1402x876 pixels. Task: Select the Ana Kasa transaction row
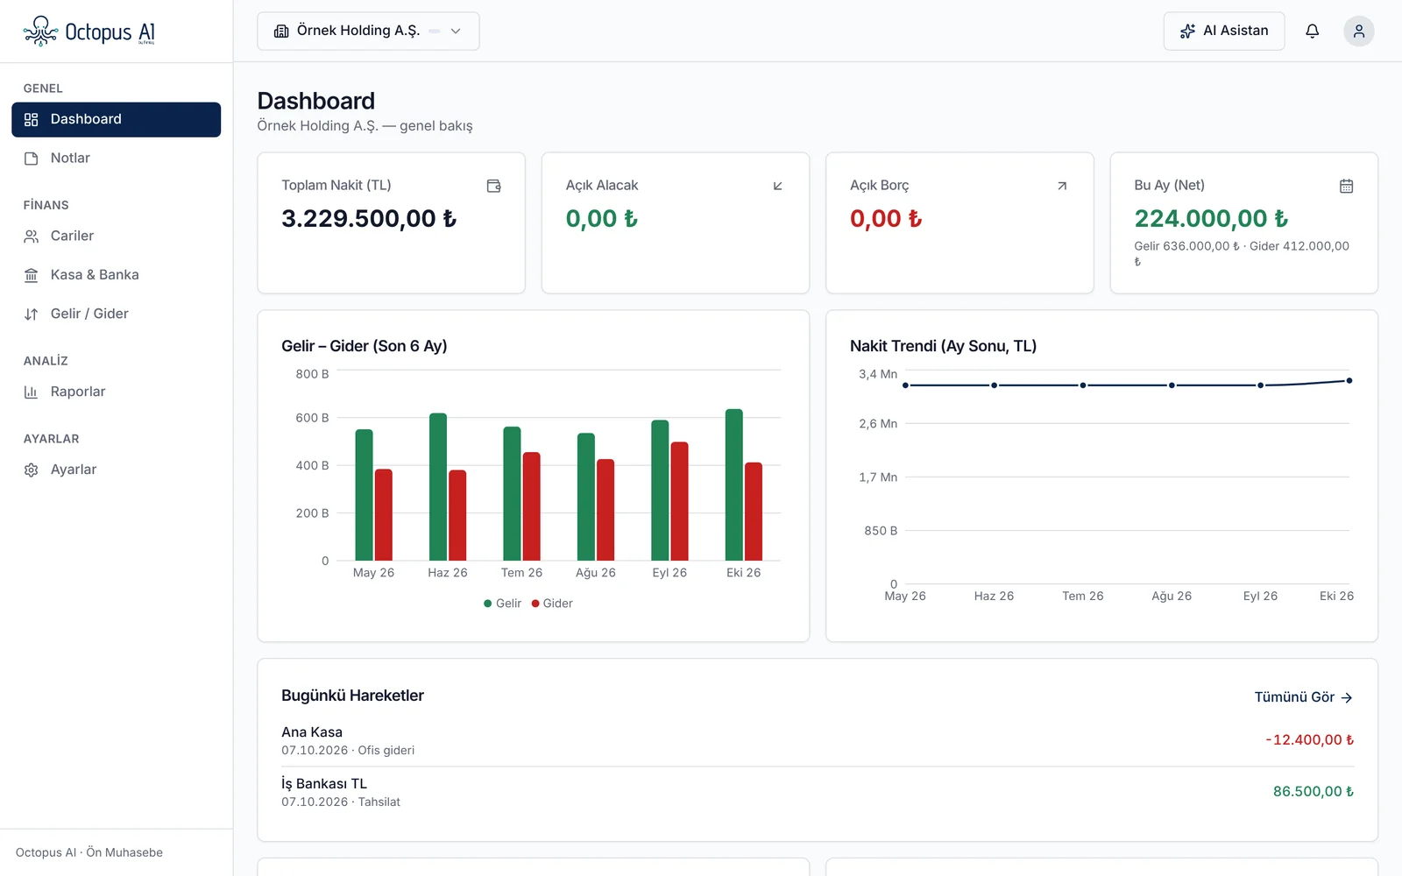click(x=818, y=740)
